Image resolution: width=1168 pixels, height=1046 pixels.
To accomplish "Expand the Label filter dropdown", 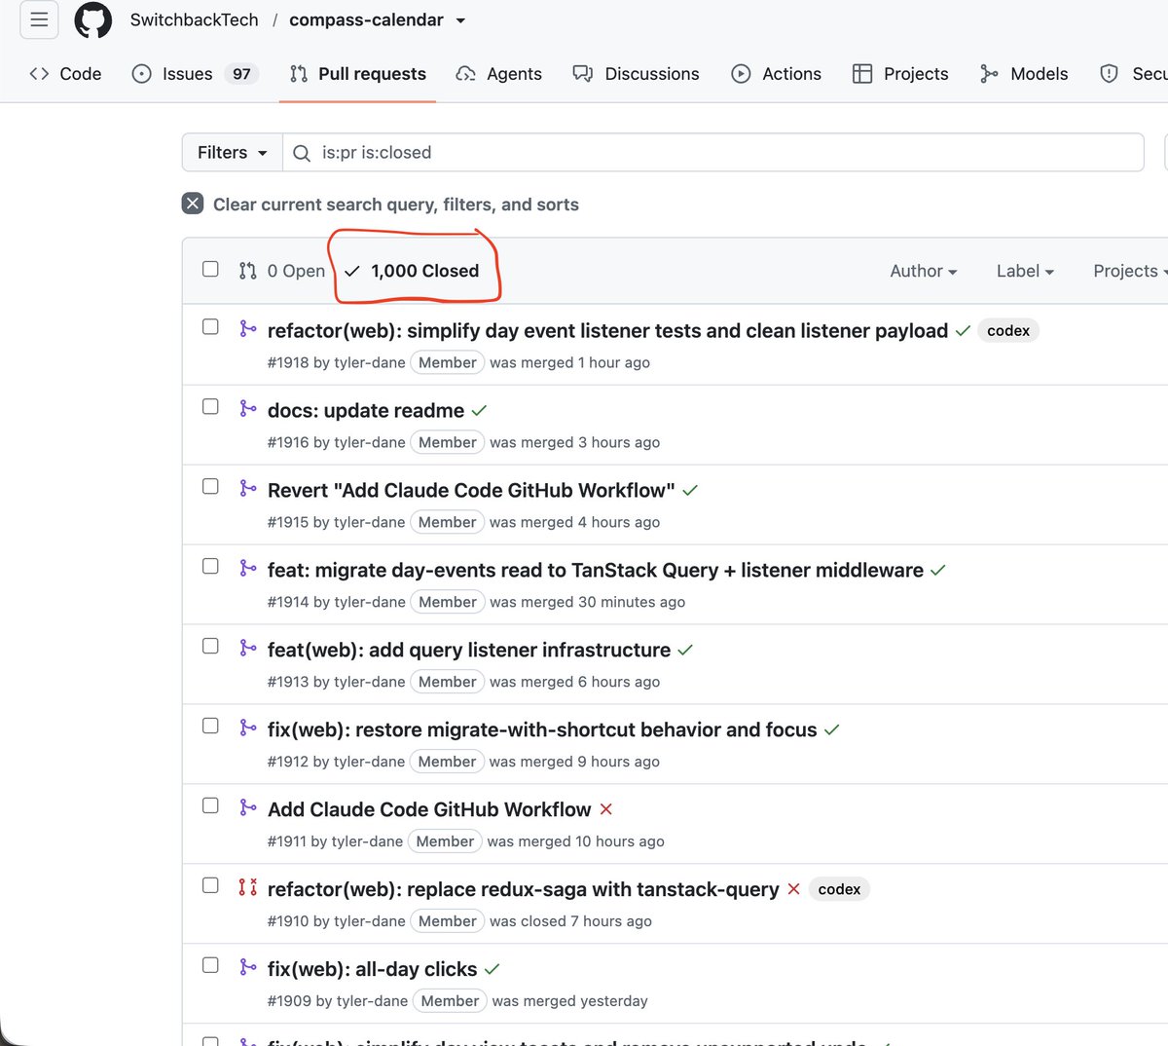I will pyautogui.click(x=1025, y=271).
